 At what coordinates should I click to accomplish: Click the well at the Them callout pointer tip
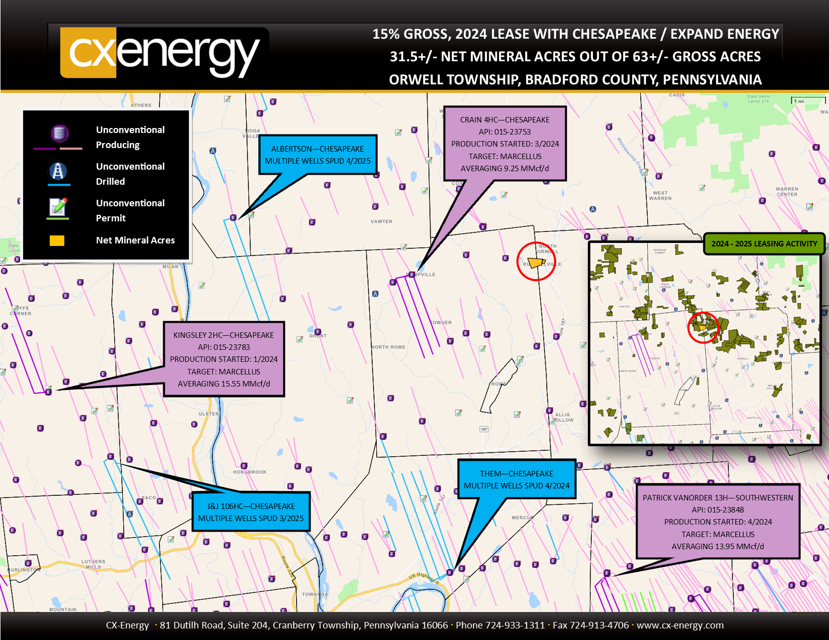tap(450, 572)
